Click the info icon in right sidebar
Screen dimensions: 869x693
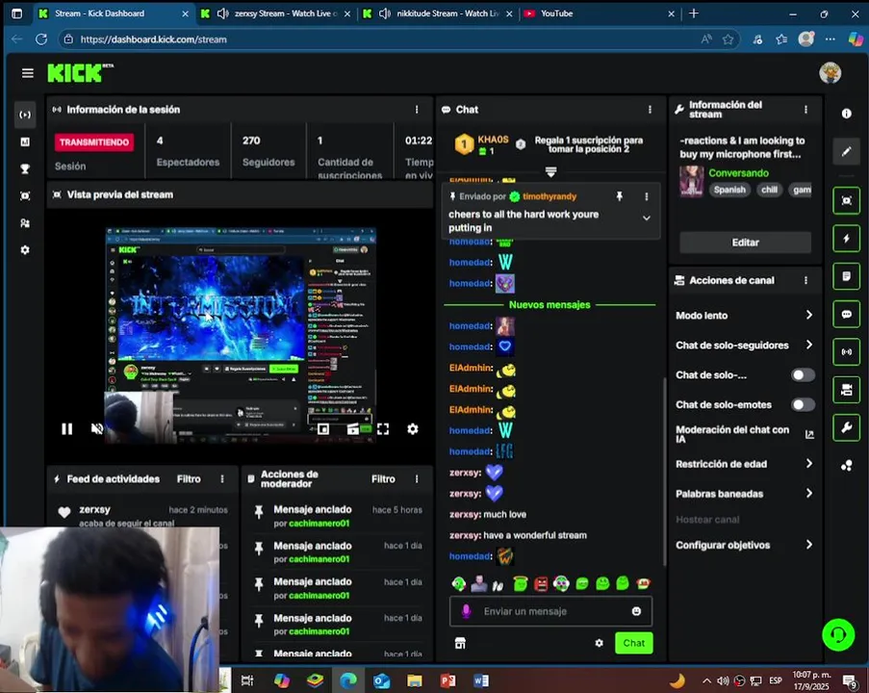[x=846, y=114]
